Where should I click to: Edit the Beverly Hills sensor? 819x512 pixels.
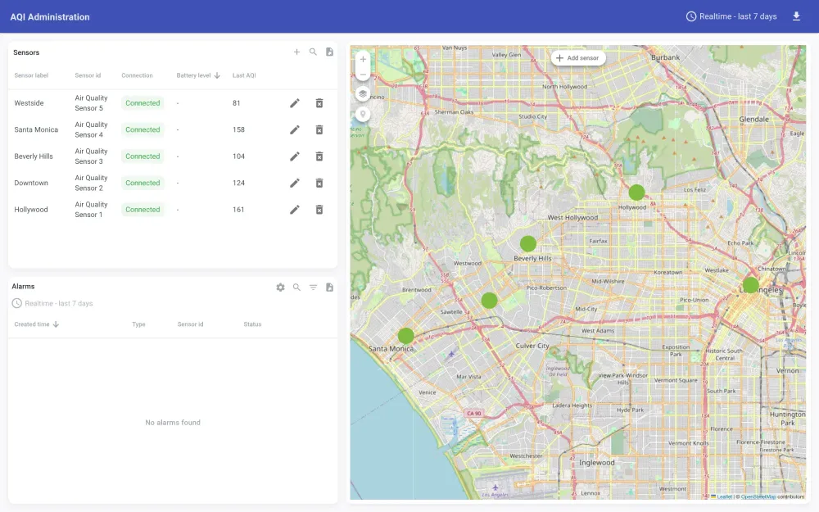click(295, 156)
